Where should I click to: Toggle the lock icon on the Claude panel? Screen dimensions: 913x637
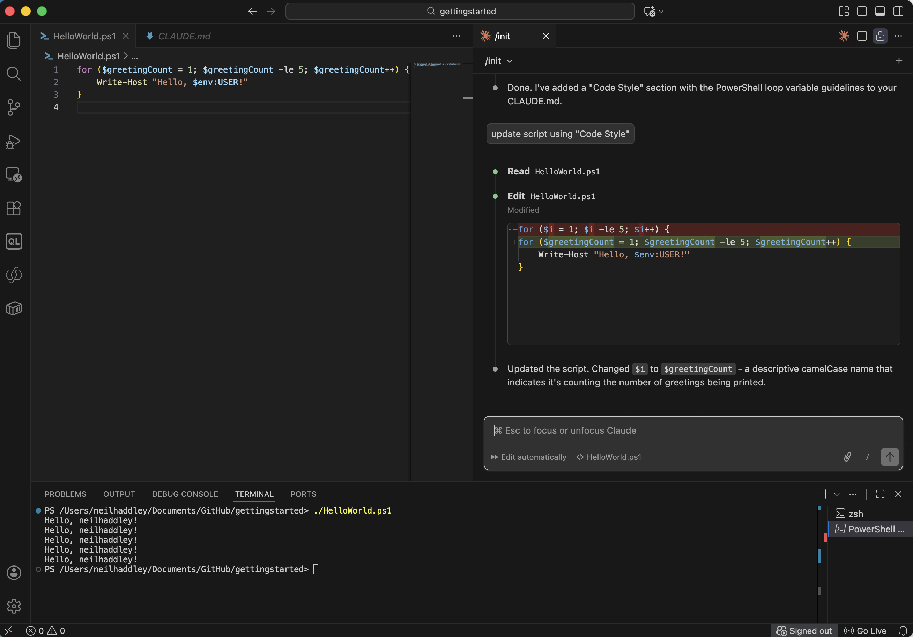click(x=880, y=36)
